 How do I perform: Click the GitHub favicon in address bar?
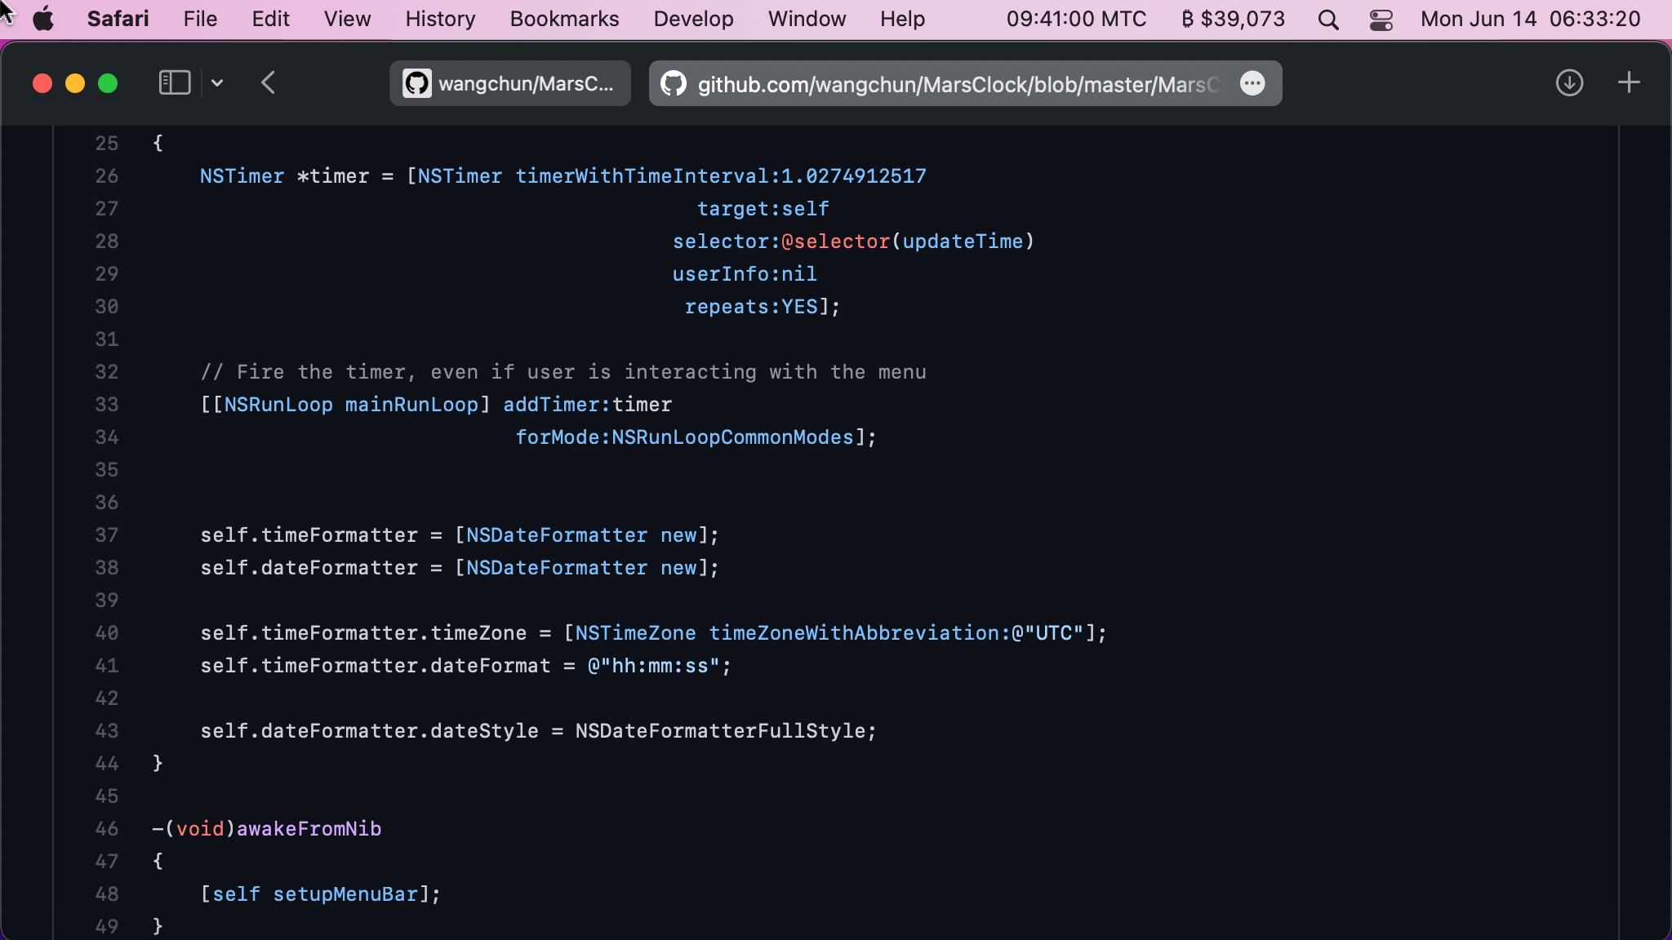coord(673,83)
